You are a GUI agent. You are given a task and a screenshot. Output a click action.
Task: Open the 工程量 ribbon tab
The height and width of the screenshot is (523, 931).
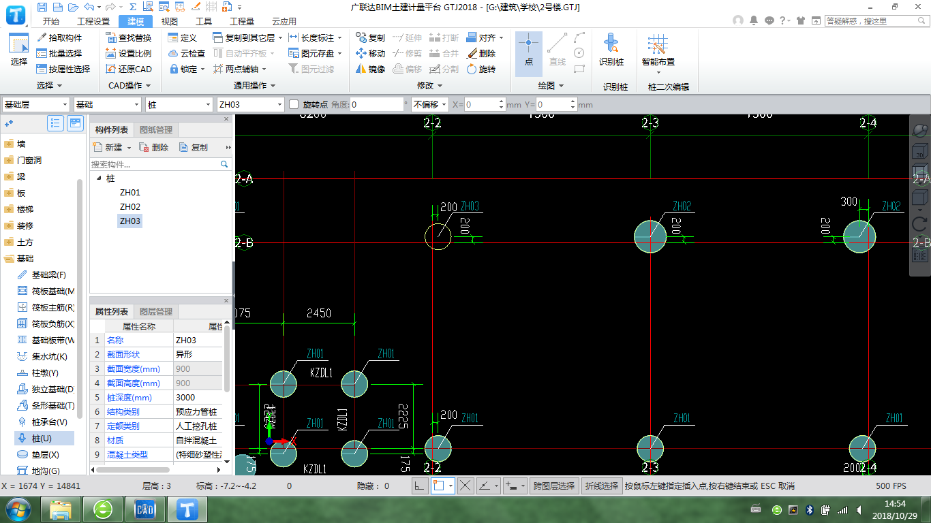point(242,21)
